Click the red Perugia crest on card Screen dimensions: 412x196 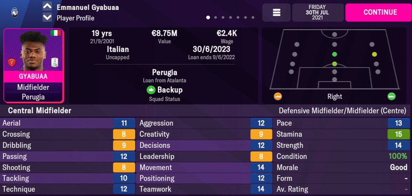point(12,63)
